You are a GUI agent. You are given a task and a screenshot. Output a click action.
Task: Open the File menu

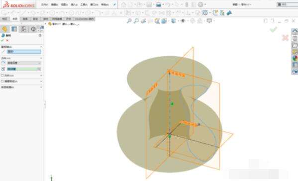coord(45,4)
